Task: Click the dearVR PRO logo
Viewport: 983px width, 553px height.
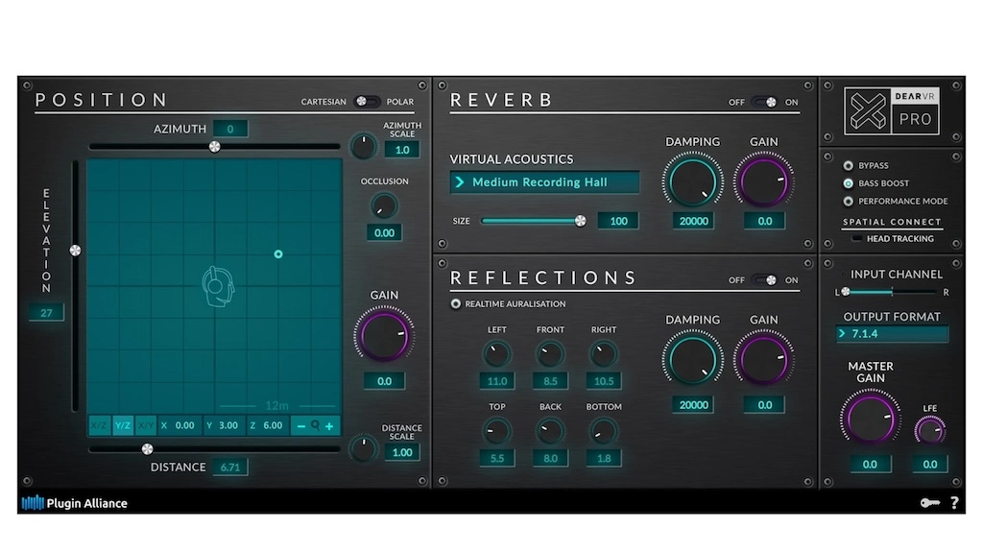Action: tap(892, 110)
